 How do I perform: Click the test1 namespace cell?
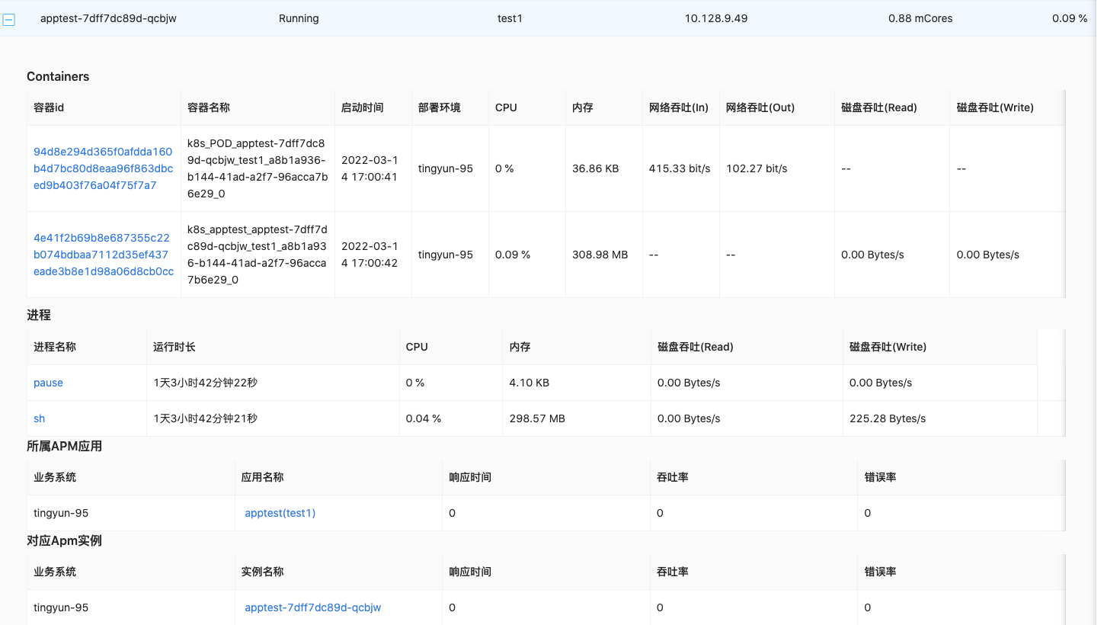click(x=510, y=18)
